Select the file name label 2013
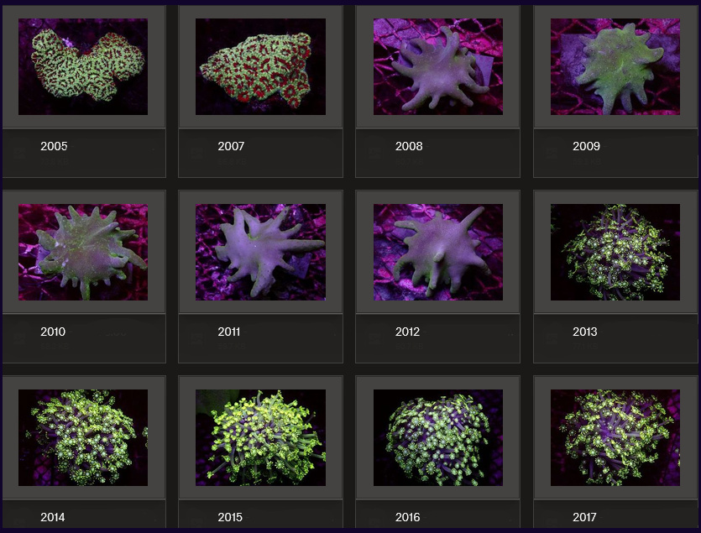 (585, 332)
